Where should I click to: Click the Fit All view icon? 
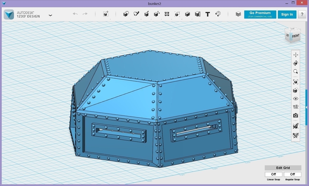click(295, 82)
